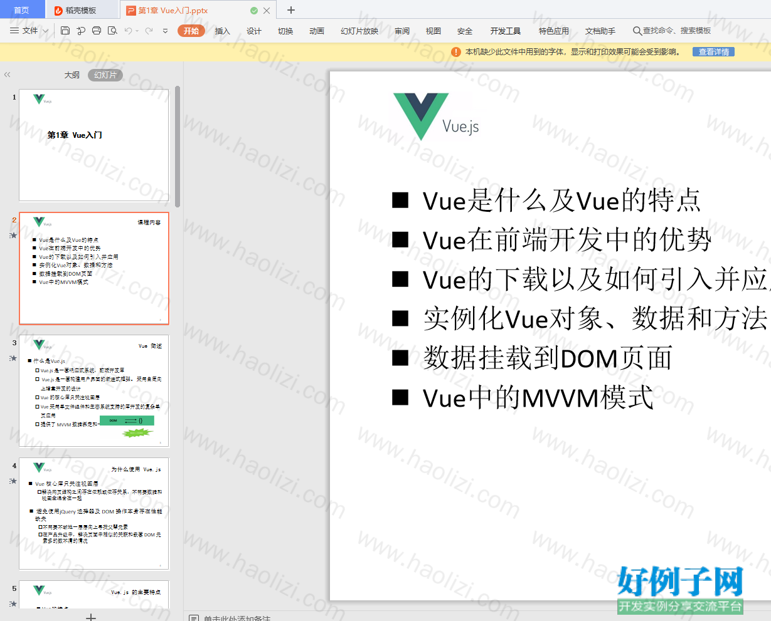Open the 切换 transitions tab
This screenshot has width=771, height=621.
285,31
